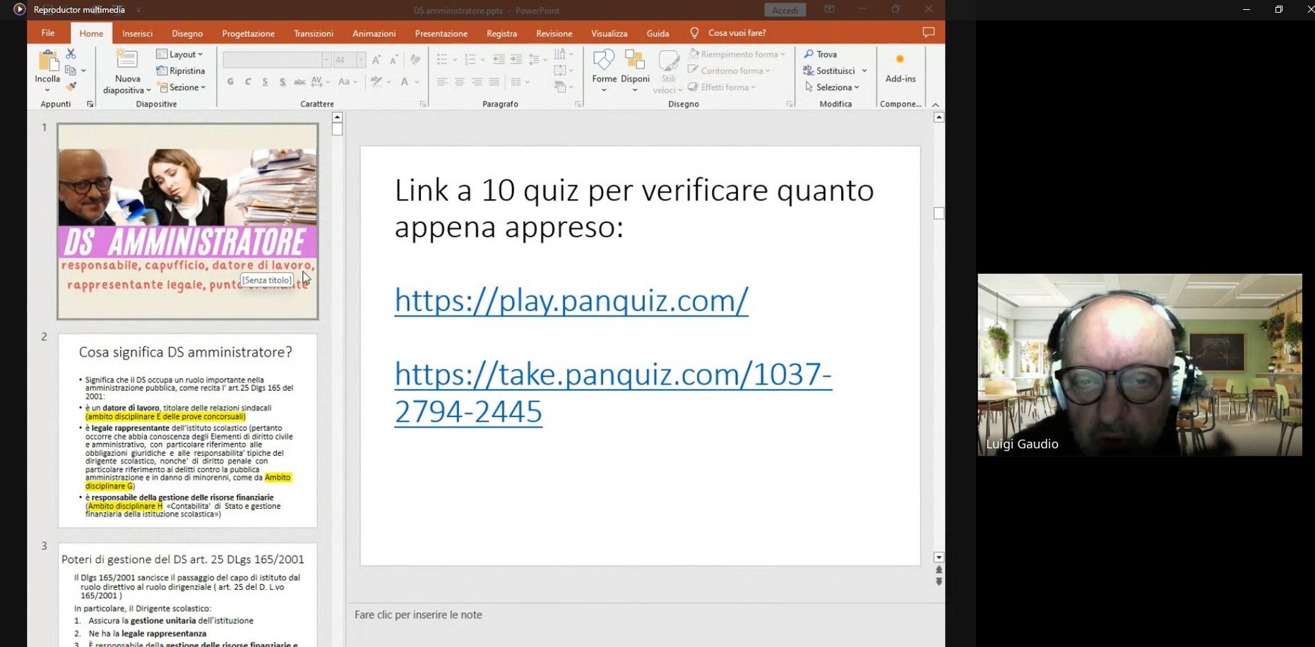
Task: Switch to the Revisione tab
Action: tap(554, 33)
